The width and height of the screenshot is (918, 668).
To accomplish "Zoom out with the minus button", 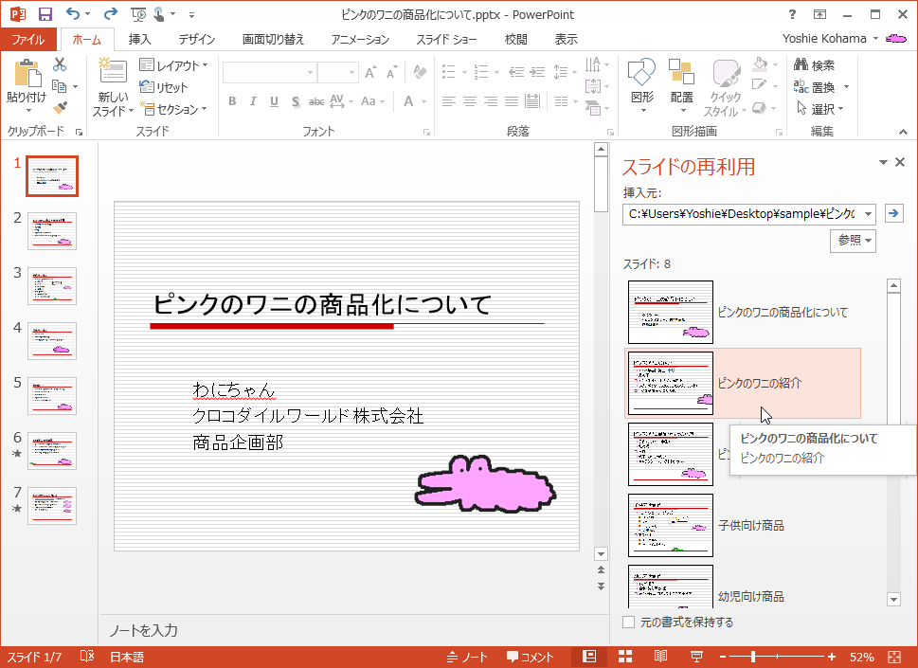I will [723, 657].
